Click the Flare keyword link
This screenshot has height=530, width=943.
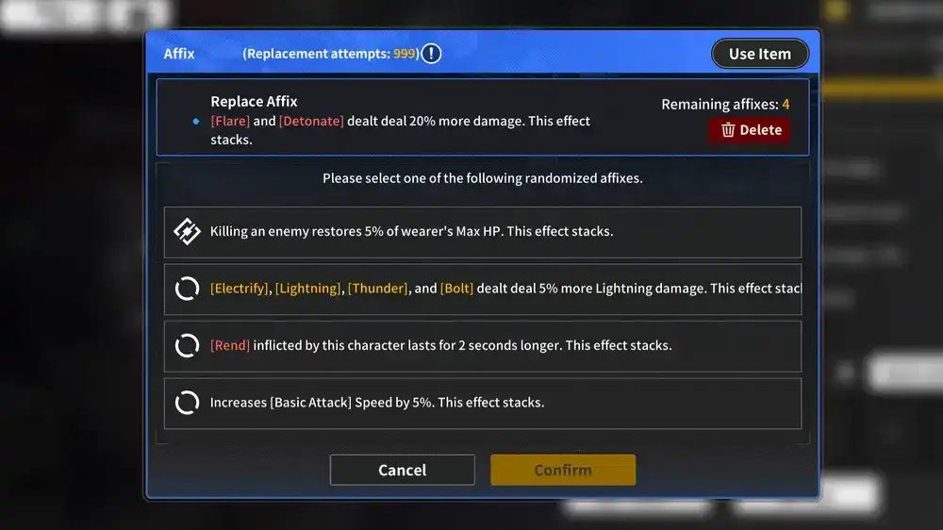230,121
